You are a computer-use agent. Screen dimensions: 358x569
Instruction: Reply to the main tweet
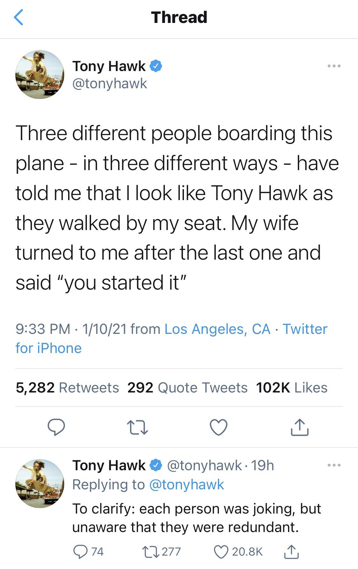pos(56,428)
